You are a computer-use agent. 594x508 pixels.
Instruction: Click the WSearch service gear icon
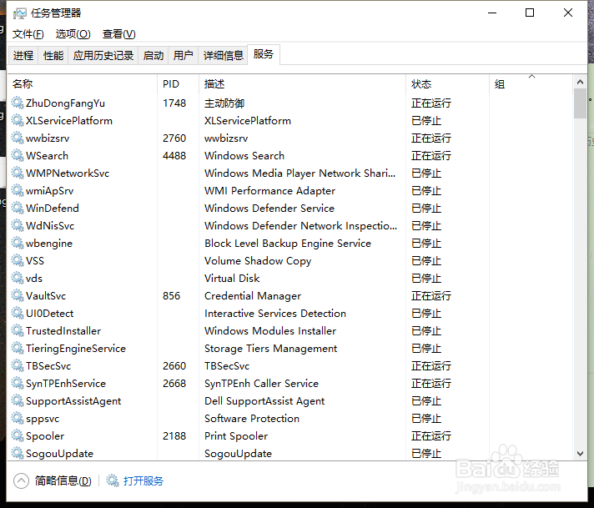pyautogui.click(x=17, y=155)
